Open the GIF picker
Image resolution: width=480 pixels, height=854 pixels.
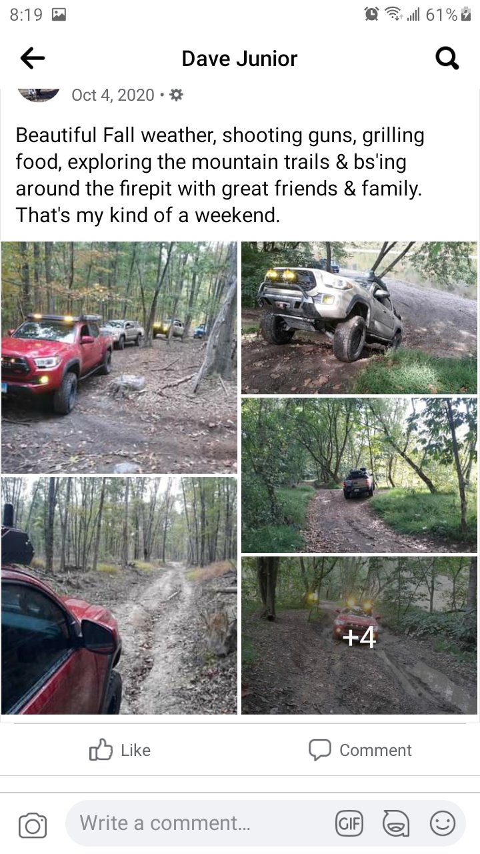[x=349, y=823]
